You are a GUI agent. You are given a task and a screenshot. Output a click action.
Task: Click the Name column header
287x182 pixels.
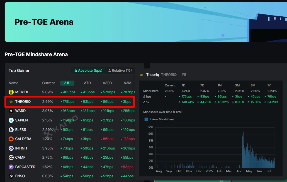(13, 83)
